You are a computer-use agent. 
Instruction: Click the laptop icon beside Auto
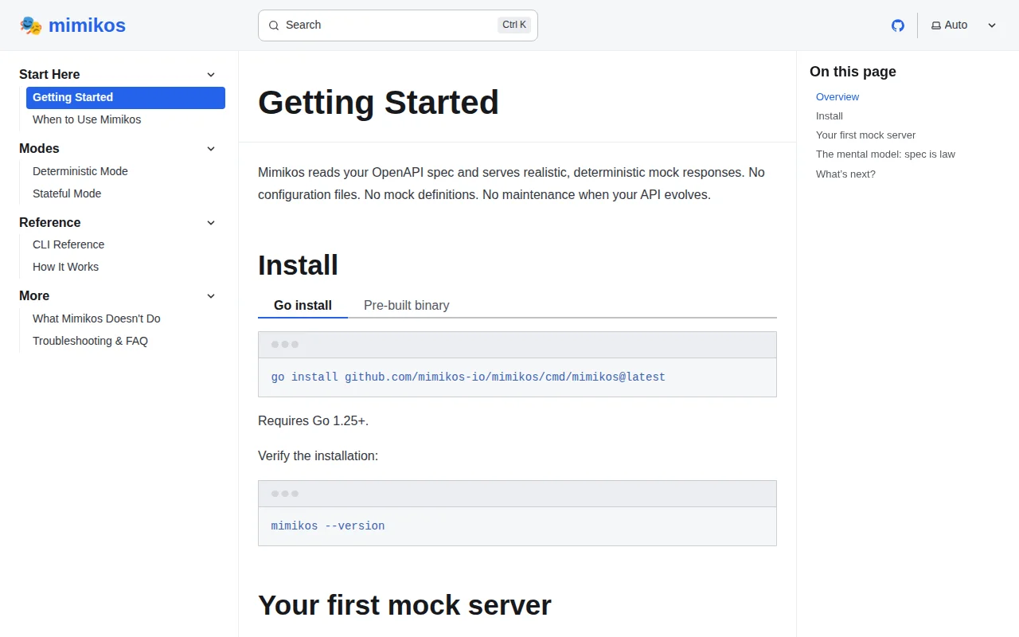pyautogui.click(x=936, y=25)
